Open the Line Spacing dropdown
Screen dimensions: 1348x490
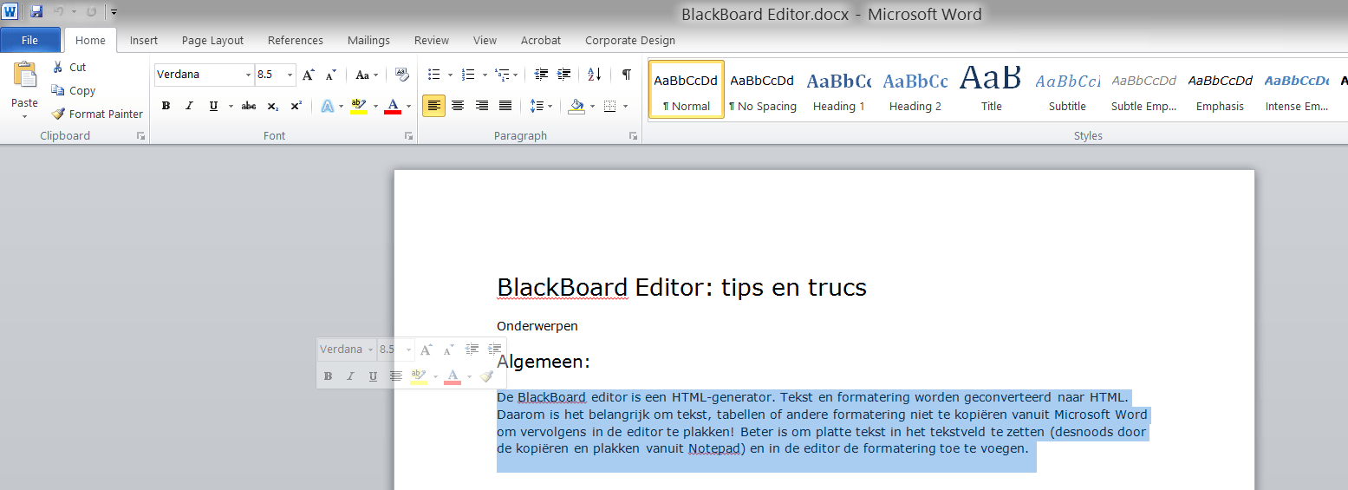coord(541,106)
